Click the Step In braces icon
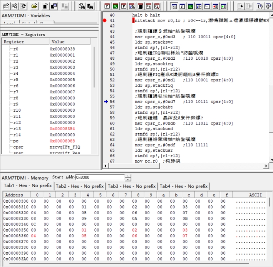Viewport: 273px width, 267px height. pos(260,7)
